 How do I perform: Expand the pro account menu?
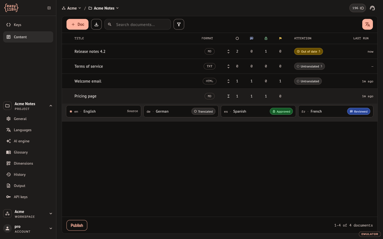pos(51,228)
